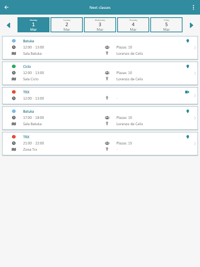Tap location pin on first Batuka class
200x267 pixels.
187,41
